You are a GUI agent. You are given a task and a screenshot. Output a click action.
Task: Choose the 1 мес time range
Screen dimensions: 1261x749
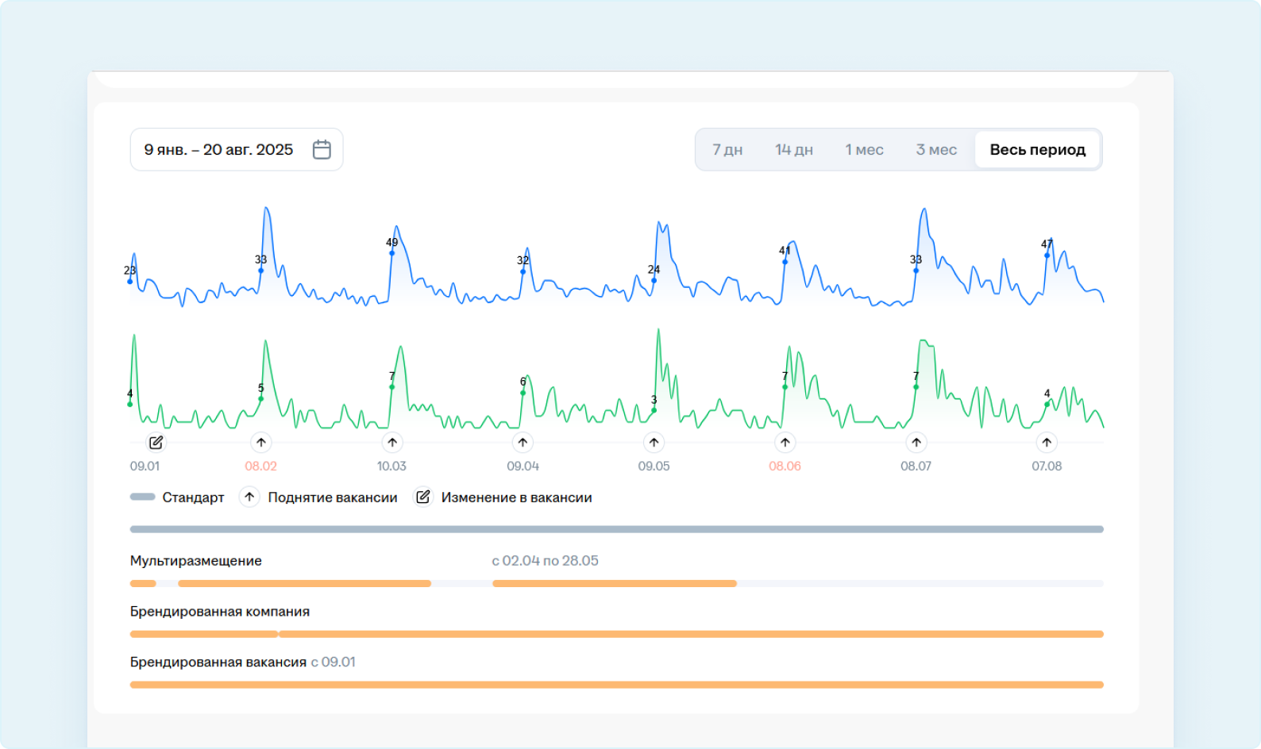coord(864,150)
